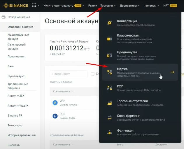Viewport: 184px width, 149px height.
Task: Click the RUB ruble coin icon
Action: click(55, 116)
